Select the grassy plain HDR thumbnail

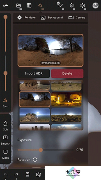tap(66, 85)
